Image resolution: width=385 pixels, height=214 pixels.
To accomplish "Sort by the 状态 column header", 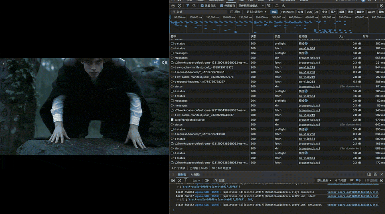I will click(261, 36).
